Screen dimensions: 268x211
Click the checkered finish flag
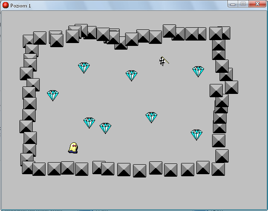coord(164,61)
